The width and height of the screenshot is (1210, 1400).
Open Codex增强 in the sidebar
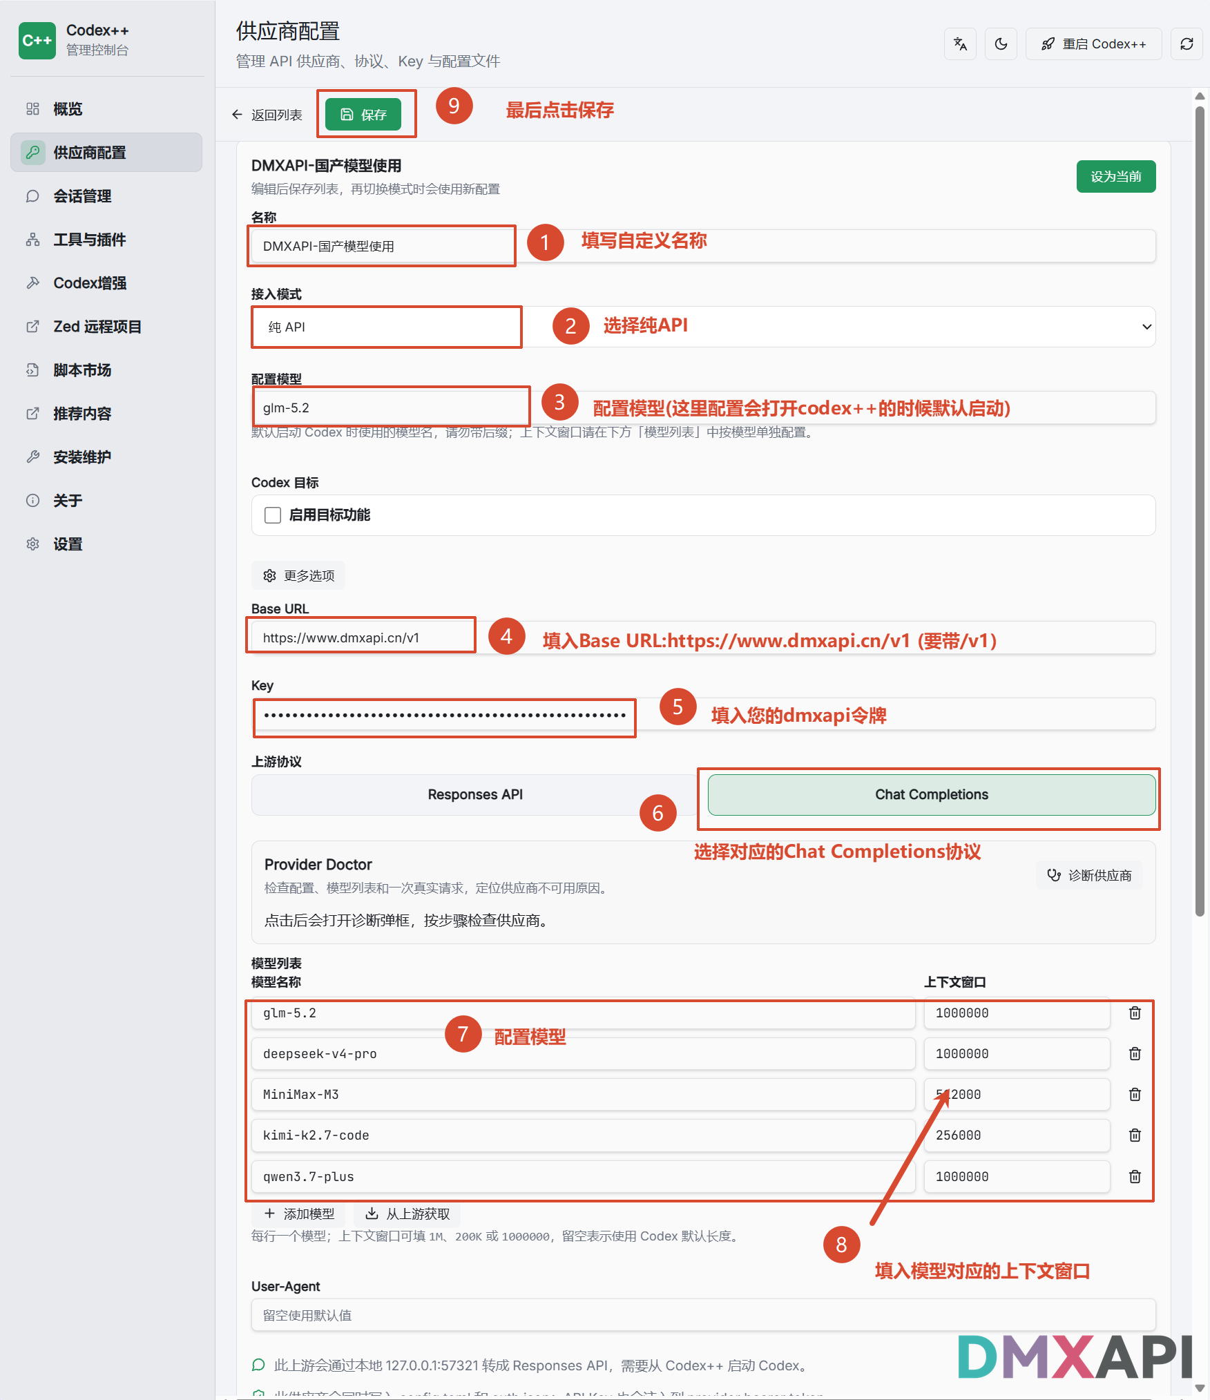pos(106,283)
